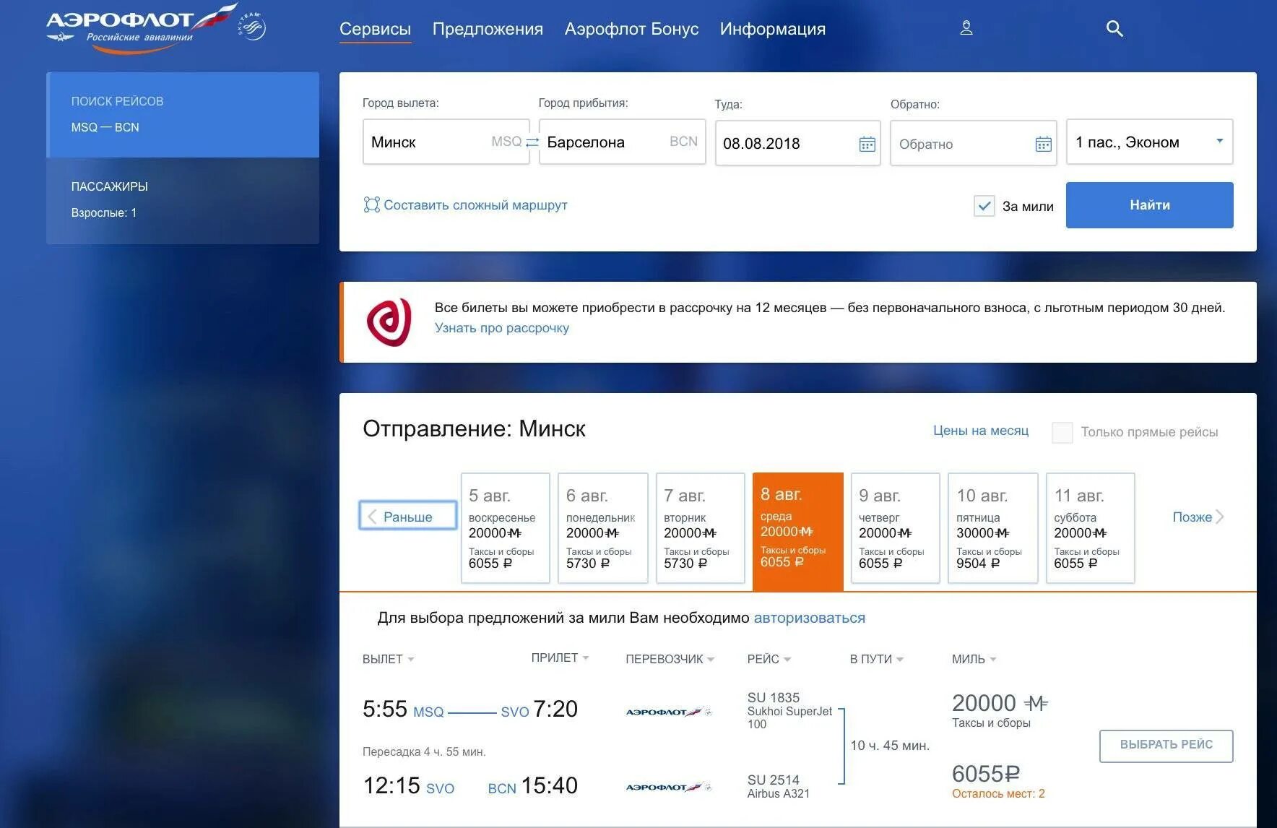Click the complex route icon

[x=371, y=205]
